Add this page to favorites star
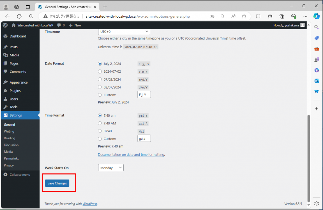This screenshot has width=323, height=210. (244, 16)
